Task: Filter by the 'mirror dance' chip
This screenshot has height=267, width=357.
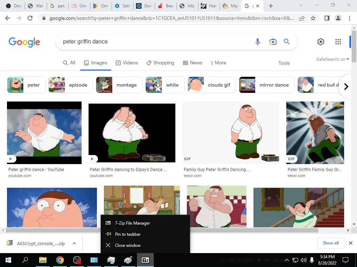Action: [x=267, y=85]
